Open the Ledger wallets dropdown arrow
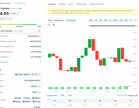This screenshot has width=139, height=108. (x=40, y=92)
